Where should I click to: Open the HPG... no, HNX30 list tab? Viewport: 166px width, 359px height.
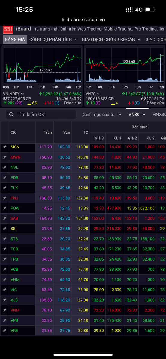point(159,115)
